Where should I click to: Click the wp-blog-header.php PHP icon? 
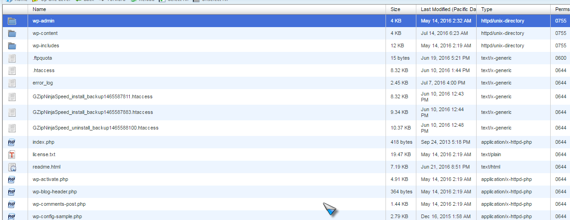[12, 192]
